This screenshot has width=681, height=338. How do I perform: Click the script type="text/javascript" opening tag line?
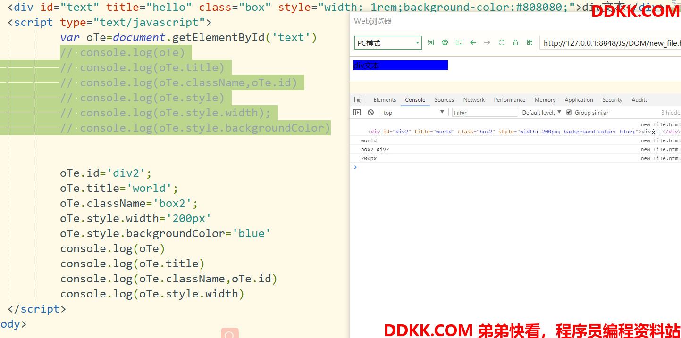109,22
